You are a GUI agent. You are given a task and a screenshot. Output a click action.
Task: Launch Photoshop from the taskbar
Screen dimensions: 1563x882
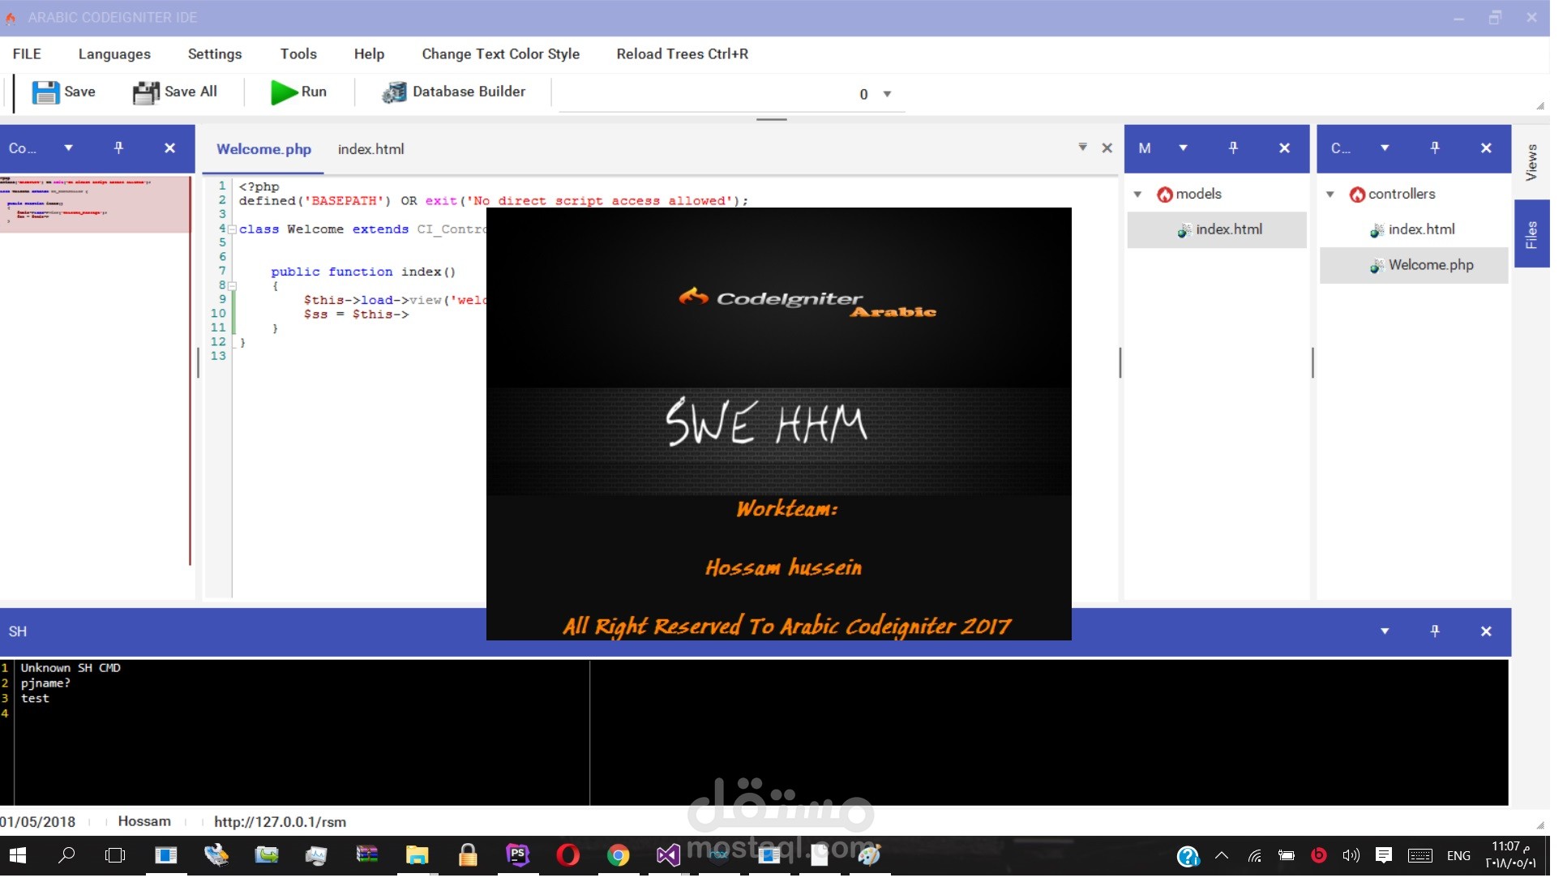[x=517, y=854]
